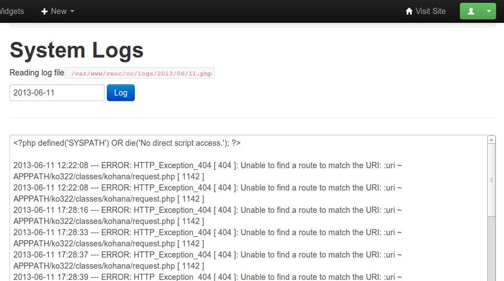Open the New dropdown menu

click(58, 11)
